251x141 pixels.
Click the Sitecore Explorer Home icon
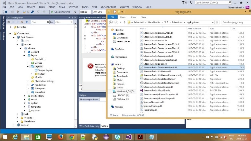point(22,22)
